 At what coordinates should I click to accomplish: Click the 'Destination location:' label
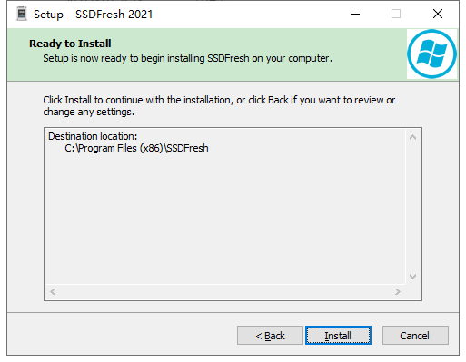coord(93,136)
